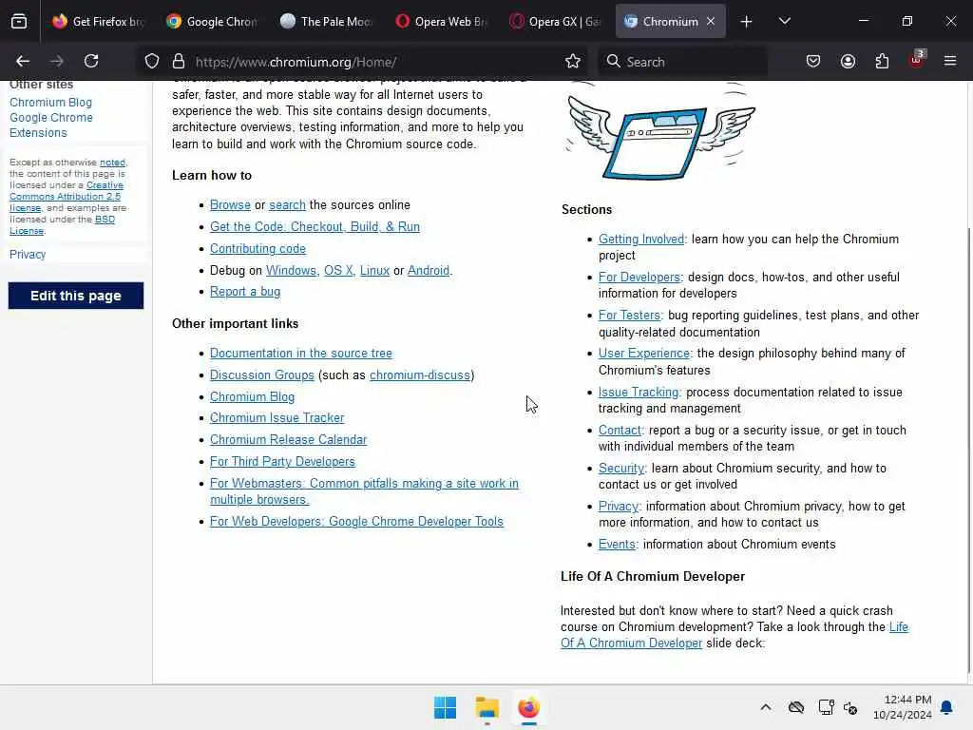The image size is (973, 730).
Task: Save page to Pocket
Action: pos(813,62)
